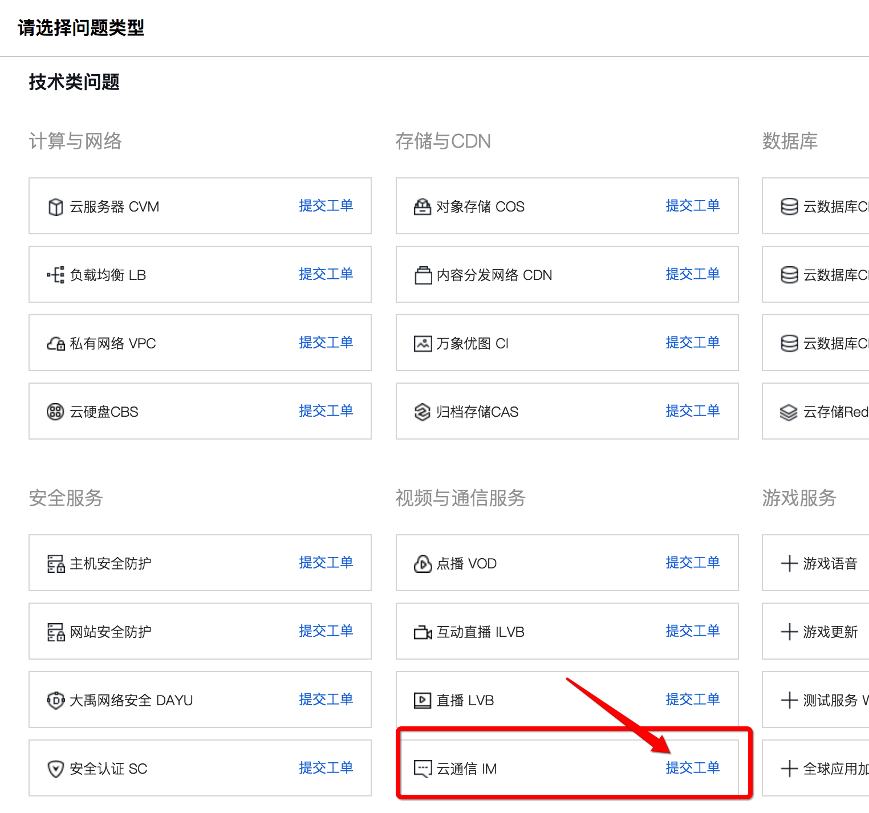The height and width of the screenshot is (813, 869).
Task: Click the 负载均衡 LB icon
Action: click(55, 275)
